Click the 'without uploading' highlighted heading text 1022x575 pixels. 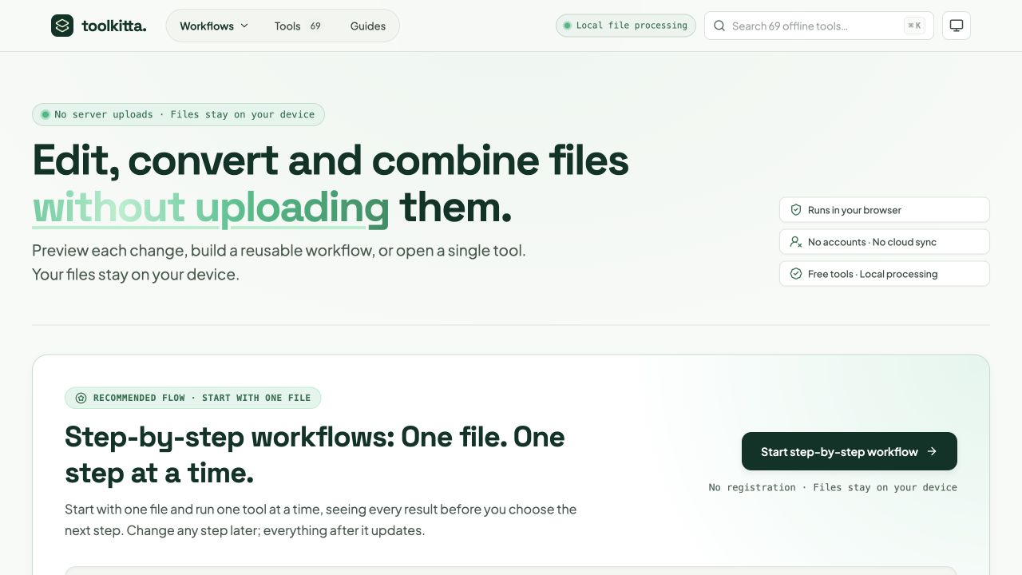(211, 208)
